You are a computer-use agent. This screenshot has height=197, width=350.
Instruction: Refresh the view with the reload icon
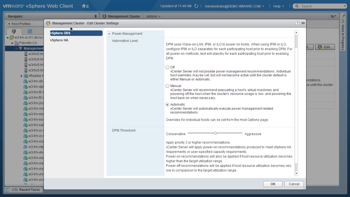(x=196, y=6)
